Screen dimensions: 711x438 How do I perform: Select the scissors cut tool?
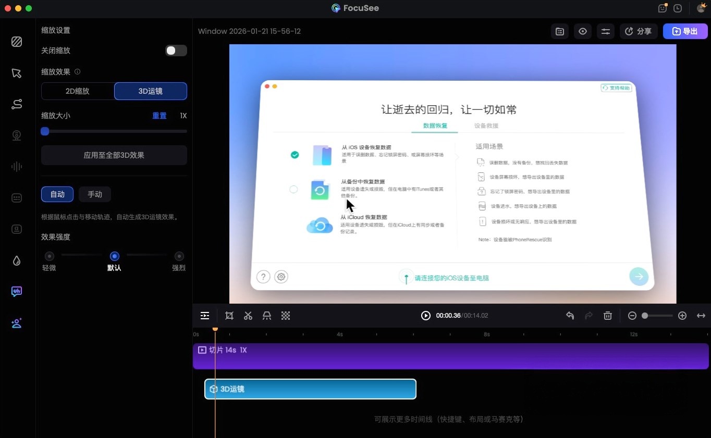point(248,316)
